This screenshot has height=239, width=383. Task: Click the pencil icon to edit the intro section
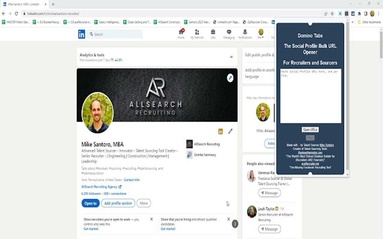(x=230, y=131)
